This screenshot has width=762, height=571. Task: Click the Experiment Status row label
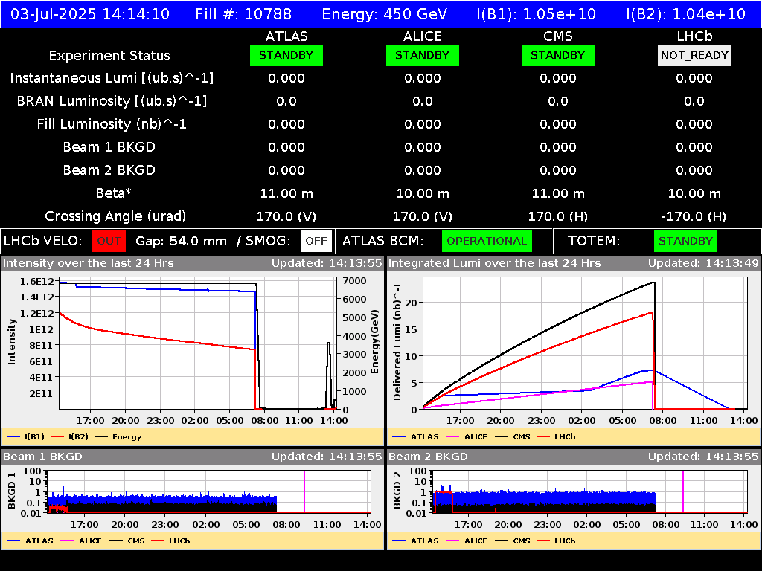pos(109,56)
